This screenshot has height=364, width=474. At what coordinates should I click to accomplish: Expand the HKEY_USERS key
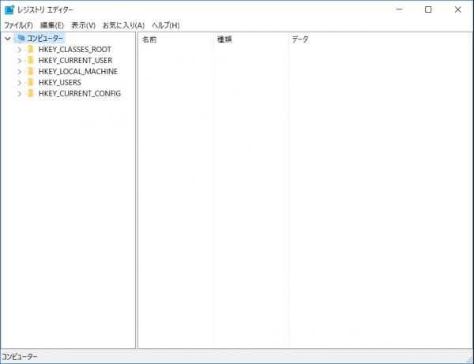point(19,82)
